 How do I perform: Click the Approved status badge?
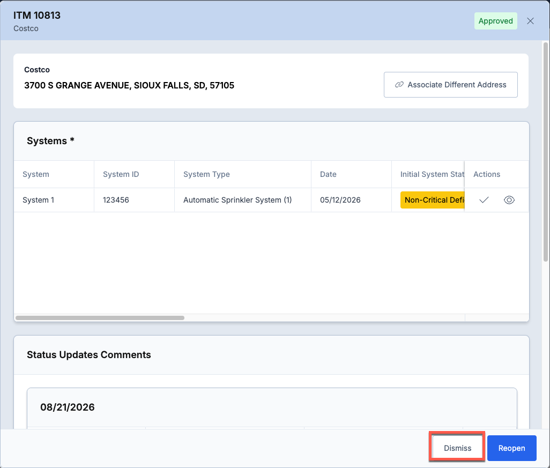click(x=495, y=21)
